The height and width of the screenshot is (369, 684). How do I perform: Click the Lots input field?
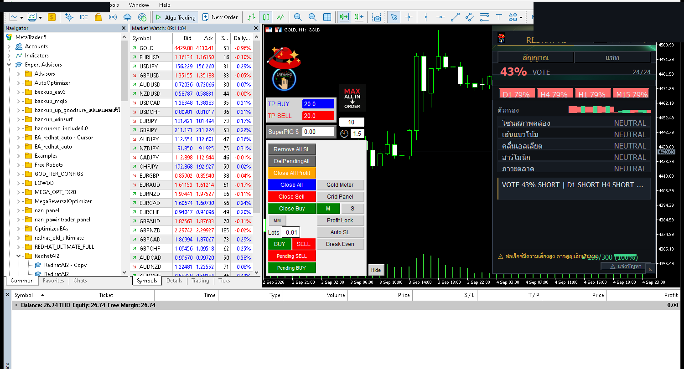(x=291, y=232)
